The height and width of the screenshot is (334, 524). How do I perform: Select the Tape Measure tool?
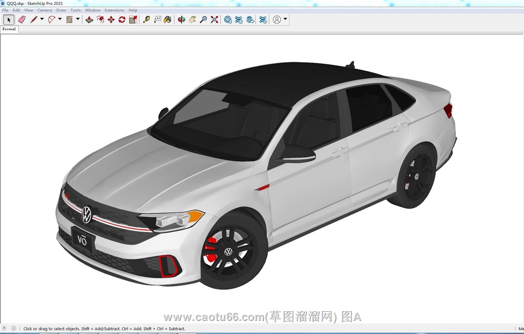pos(147,20)
